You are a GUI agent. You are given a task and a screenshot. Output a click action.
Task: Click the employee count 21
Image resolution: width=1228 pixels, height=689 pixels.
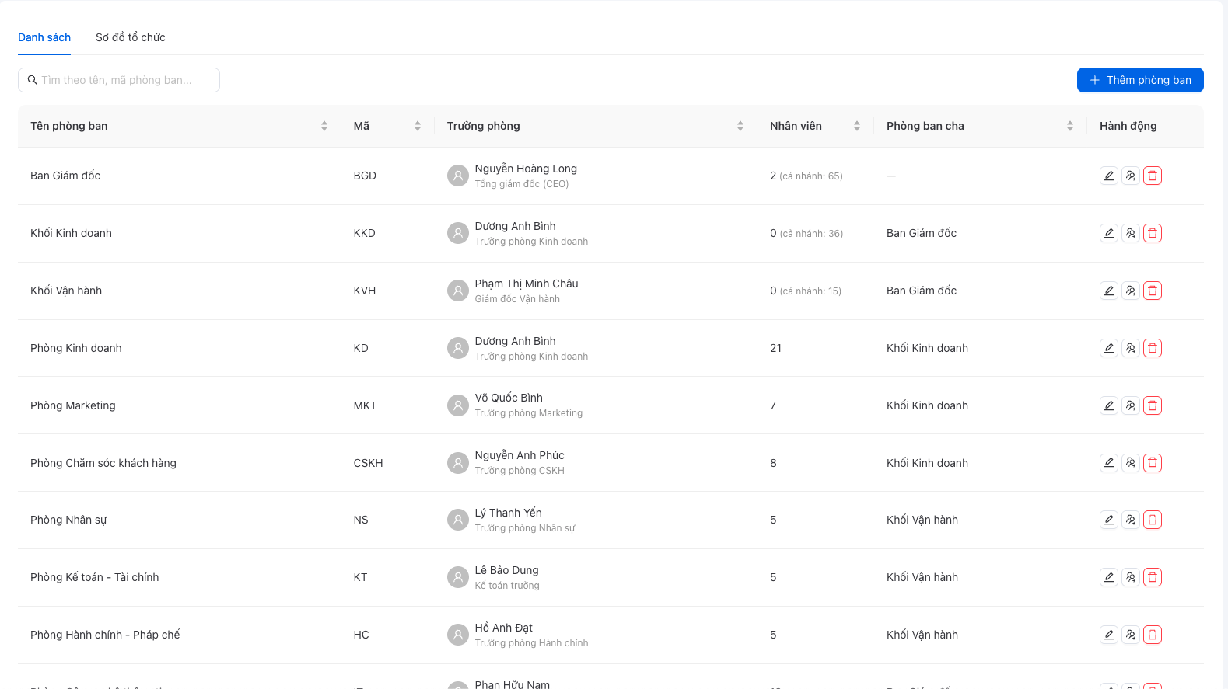click(x=776, y=348)
